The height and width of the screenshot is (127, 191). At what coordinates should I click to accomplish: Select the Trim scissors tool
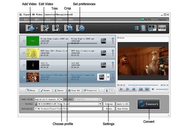click(57, 28)
